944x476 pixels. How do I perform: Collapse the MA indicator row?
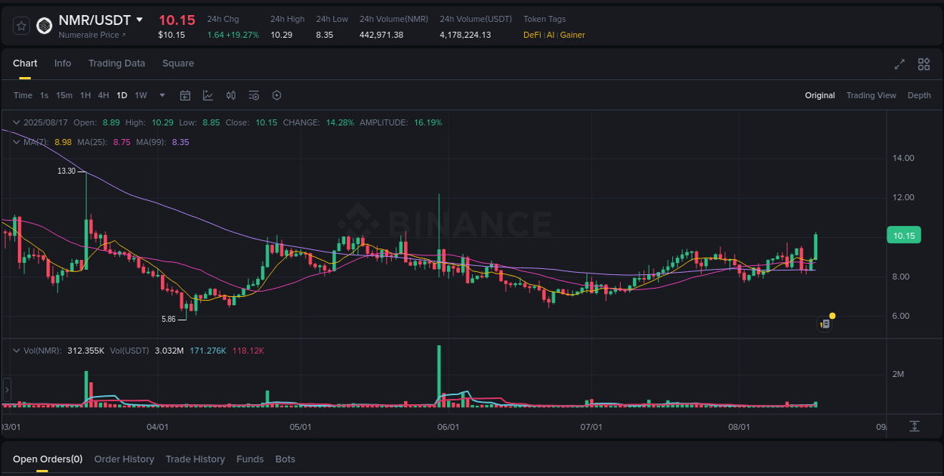[x=17, y=142]
